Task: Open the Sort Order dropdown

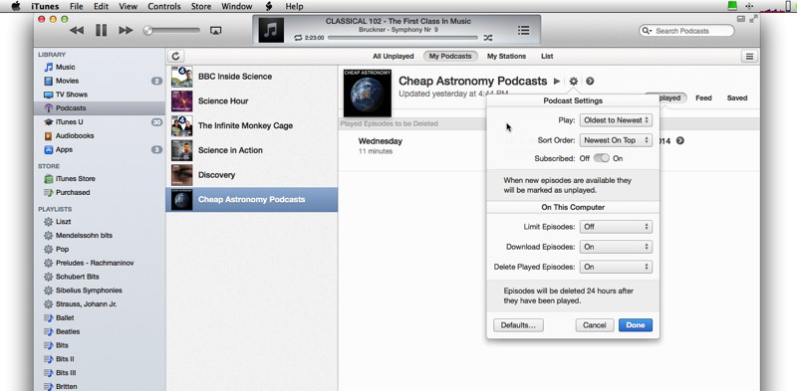Action: pos(616,140)
